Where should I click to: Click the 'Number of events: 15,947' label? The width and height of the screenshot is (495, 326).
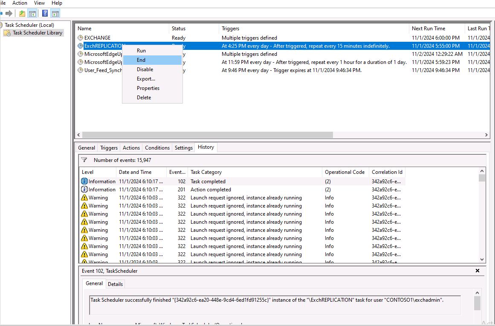coord(122,160)
